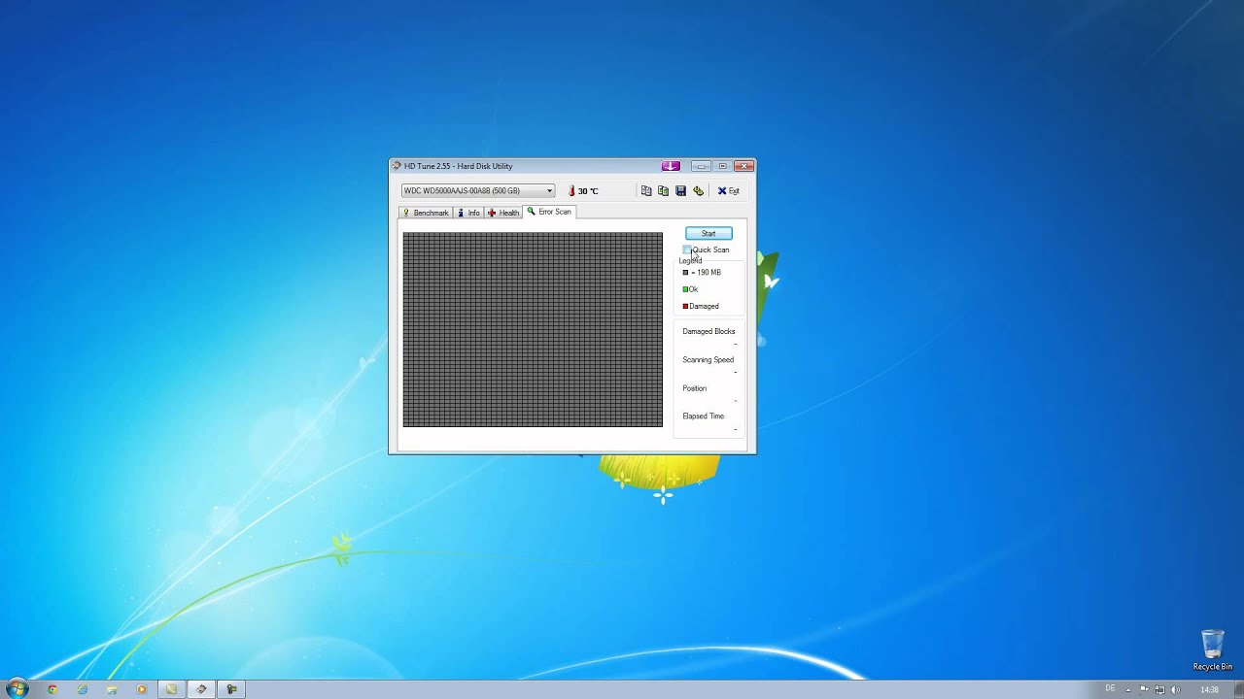The width and height of the screenshot is (1244, 699).
Task: Open the drive selection dropdown
Action: pyautogui.click(x=478, y=191)
